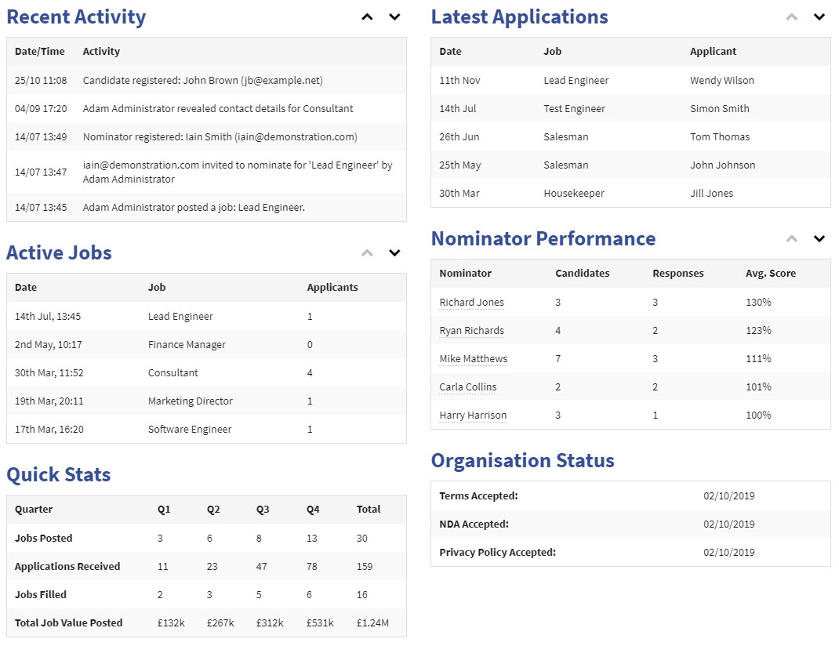839x646 pixels.
Task: View Mike Matthews nominator details
Action: 473,359
